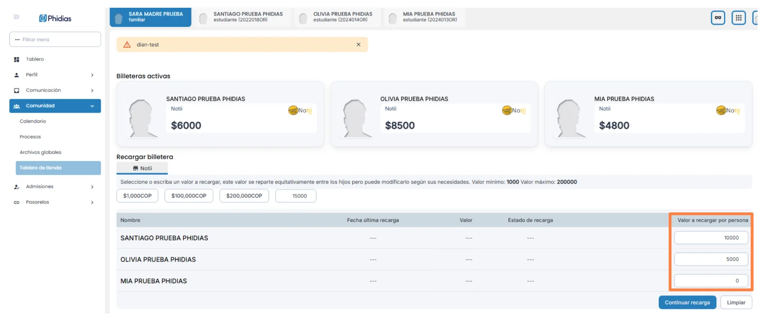Click Olivia's avatar in the wallet card
This screenshot has height=318, width=776.
[x=356, y=118]
